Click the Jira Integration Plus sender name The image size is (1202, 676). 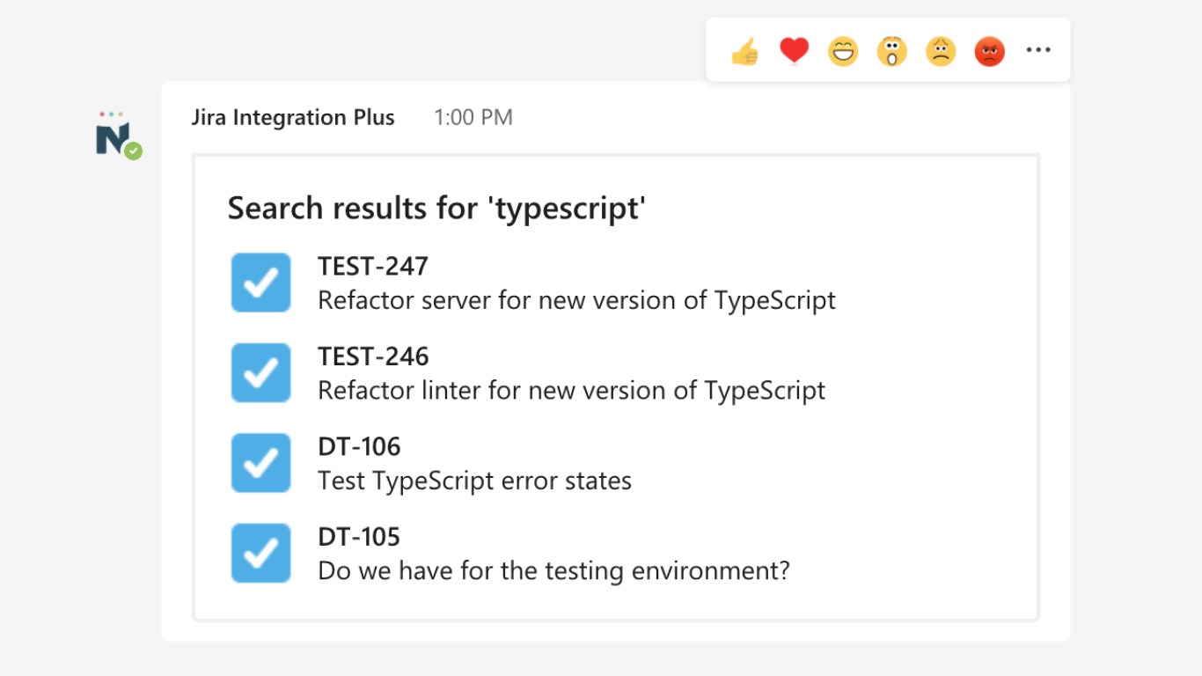(293, 118)
